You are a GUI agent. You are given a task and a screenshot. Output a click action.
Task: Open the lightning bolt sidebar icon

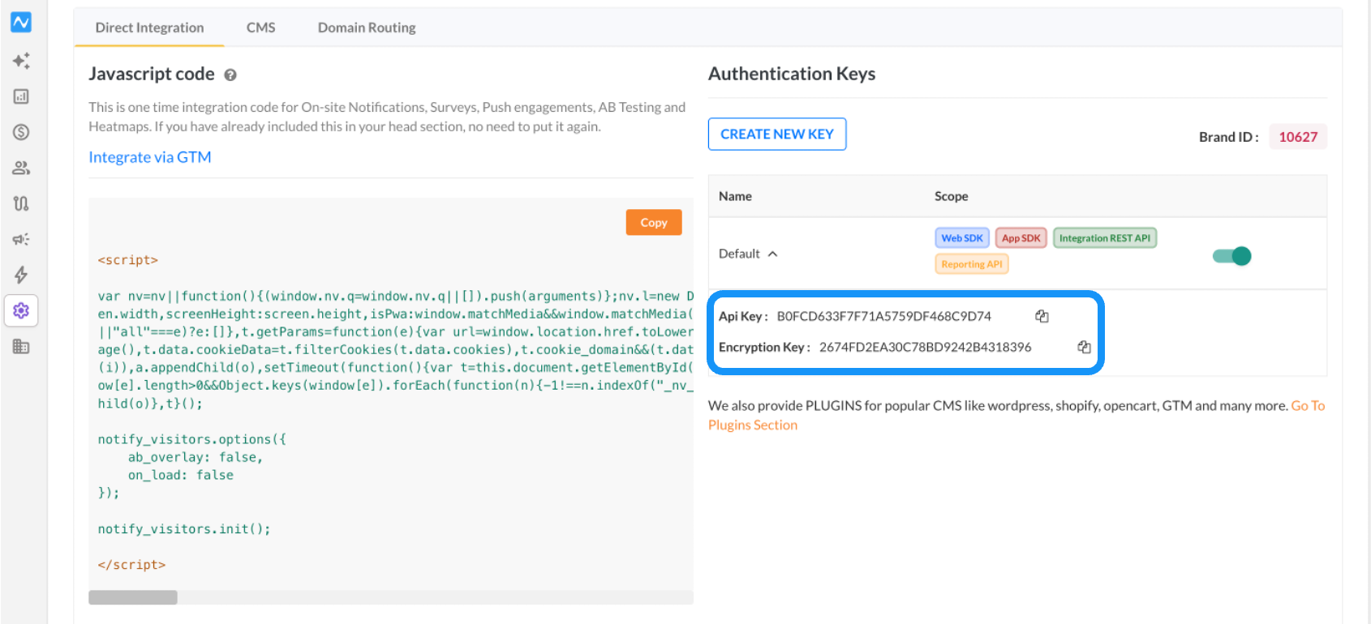point(21,275)
